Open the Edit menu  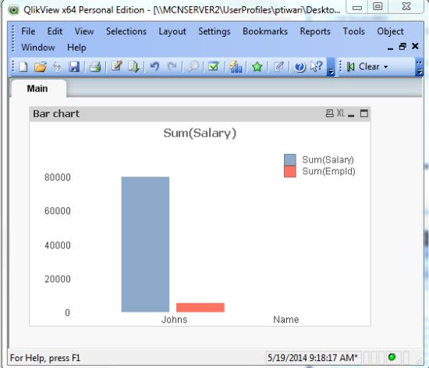tap(55, 31)
